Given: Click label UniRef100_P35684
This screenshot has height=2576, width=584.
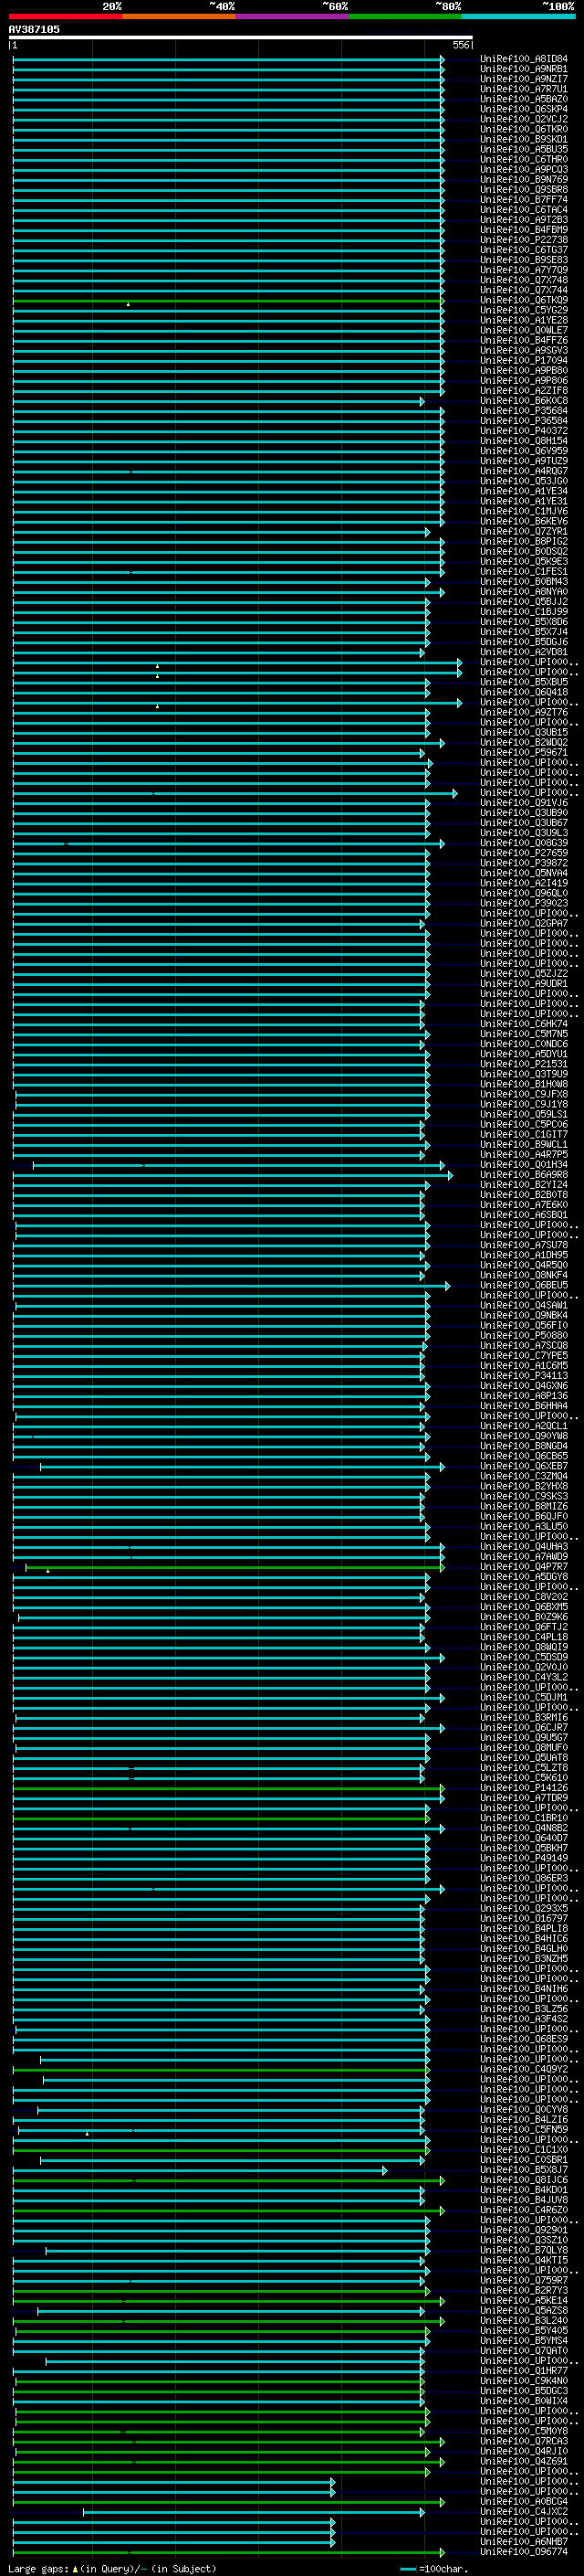Looking at the screenshot, I should coord(523,411).
